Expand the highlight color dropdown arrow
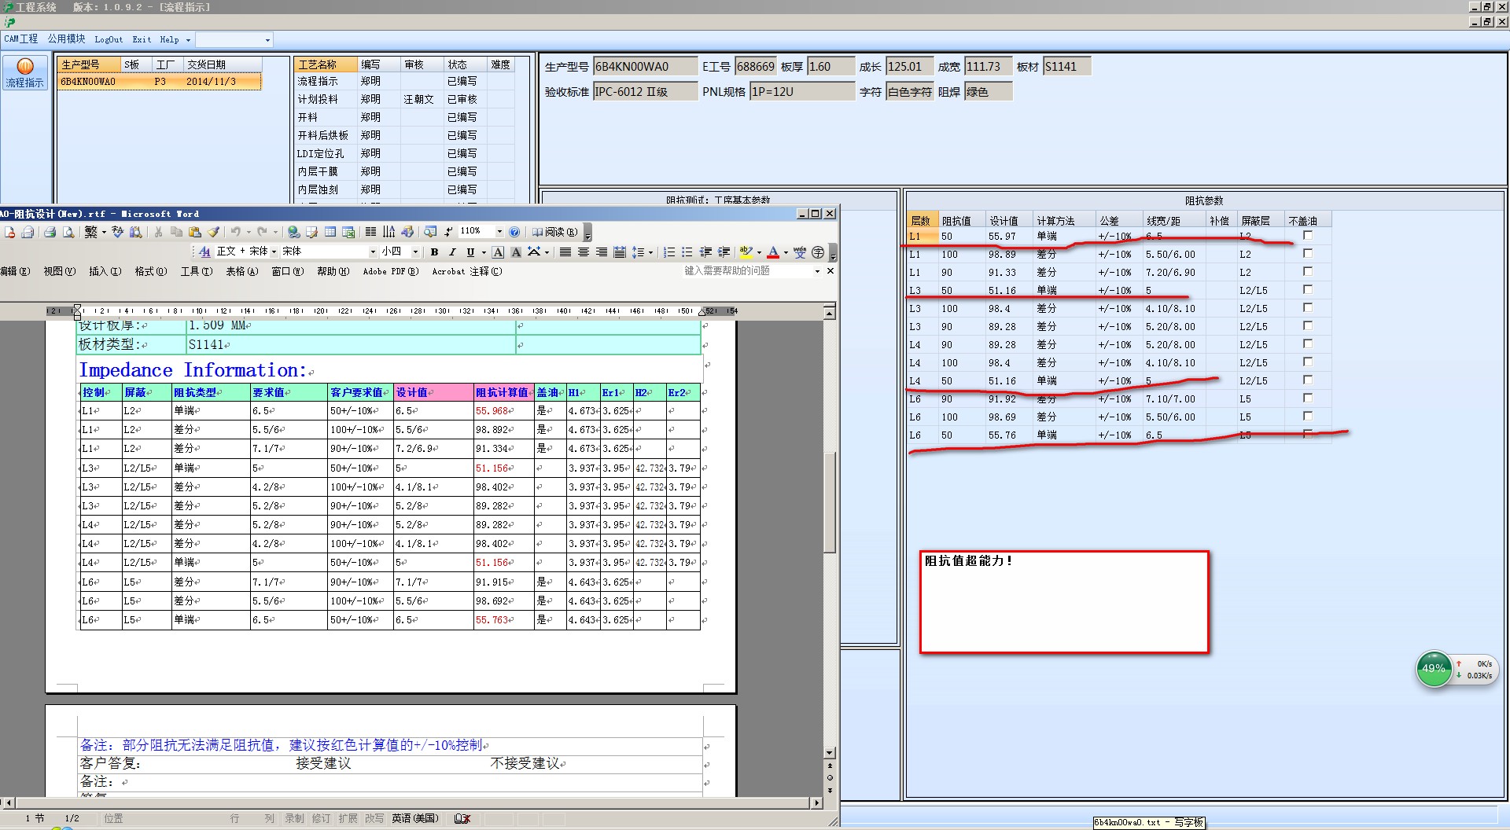 tap(759, 252)
